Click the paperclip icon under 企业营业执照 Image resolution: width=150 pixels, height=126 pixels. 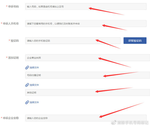coord(27,67)
